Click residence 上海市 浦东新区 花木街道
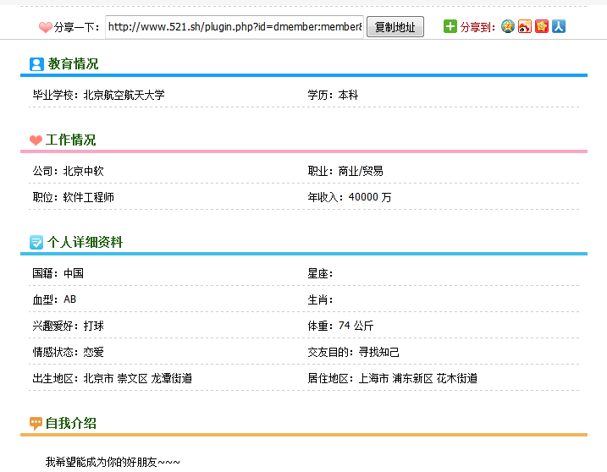 (x=417, y=378)
